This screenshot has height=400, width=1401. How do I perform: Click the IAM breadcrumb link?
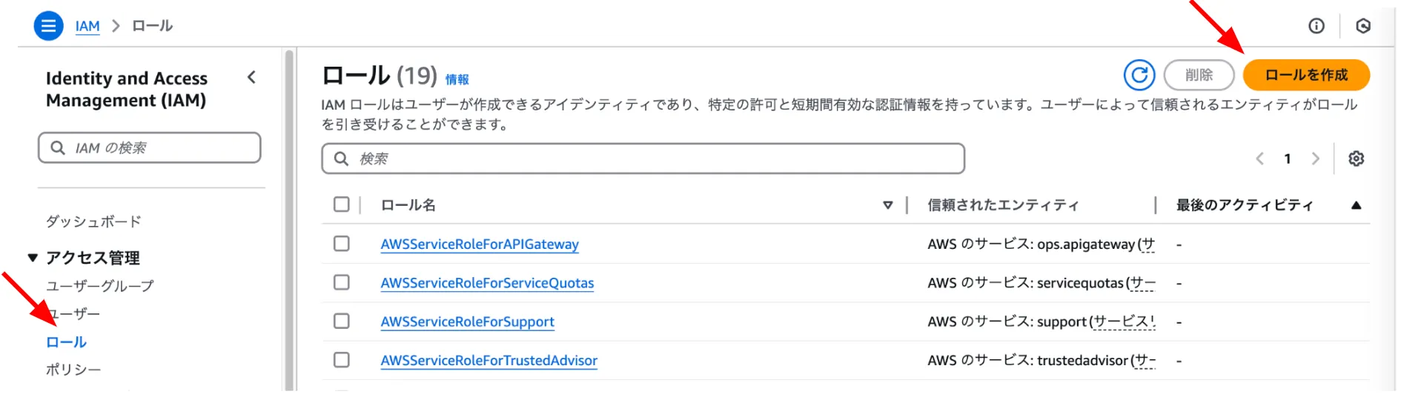coord(87,26)
